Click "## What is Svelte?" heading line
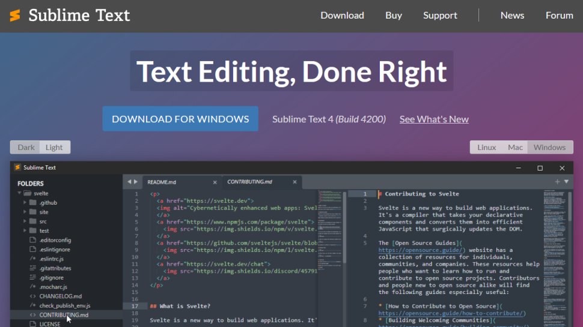 tap(180, 306)
